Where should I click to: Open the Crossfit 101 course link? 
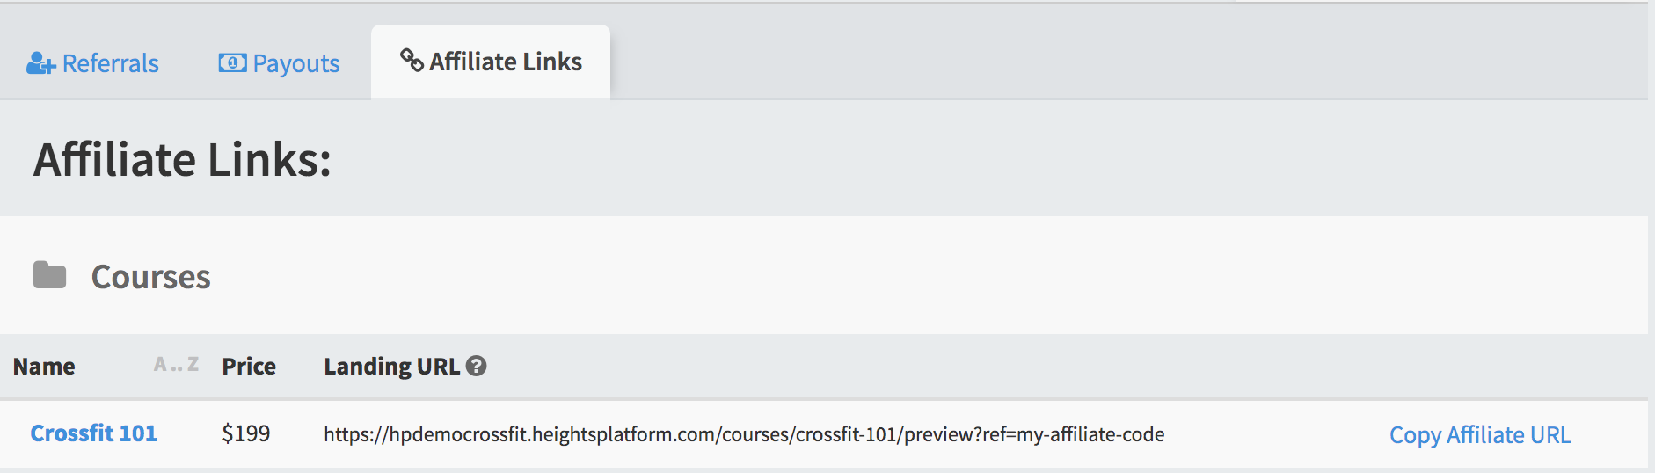(93, 433)
